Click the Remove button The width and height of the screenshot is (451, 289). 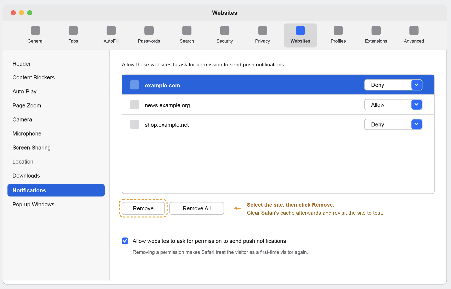pyautogui.click(x=143, y=208)
